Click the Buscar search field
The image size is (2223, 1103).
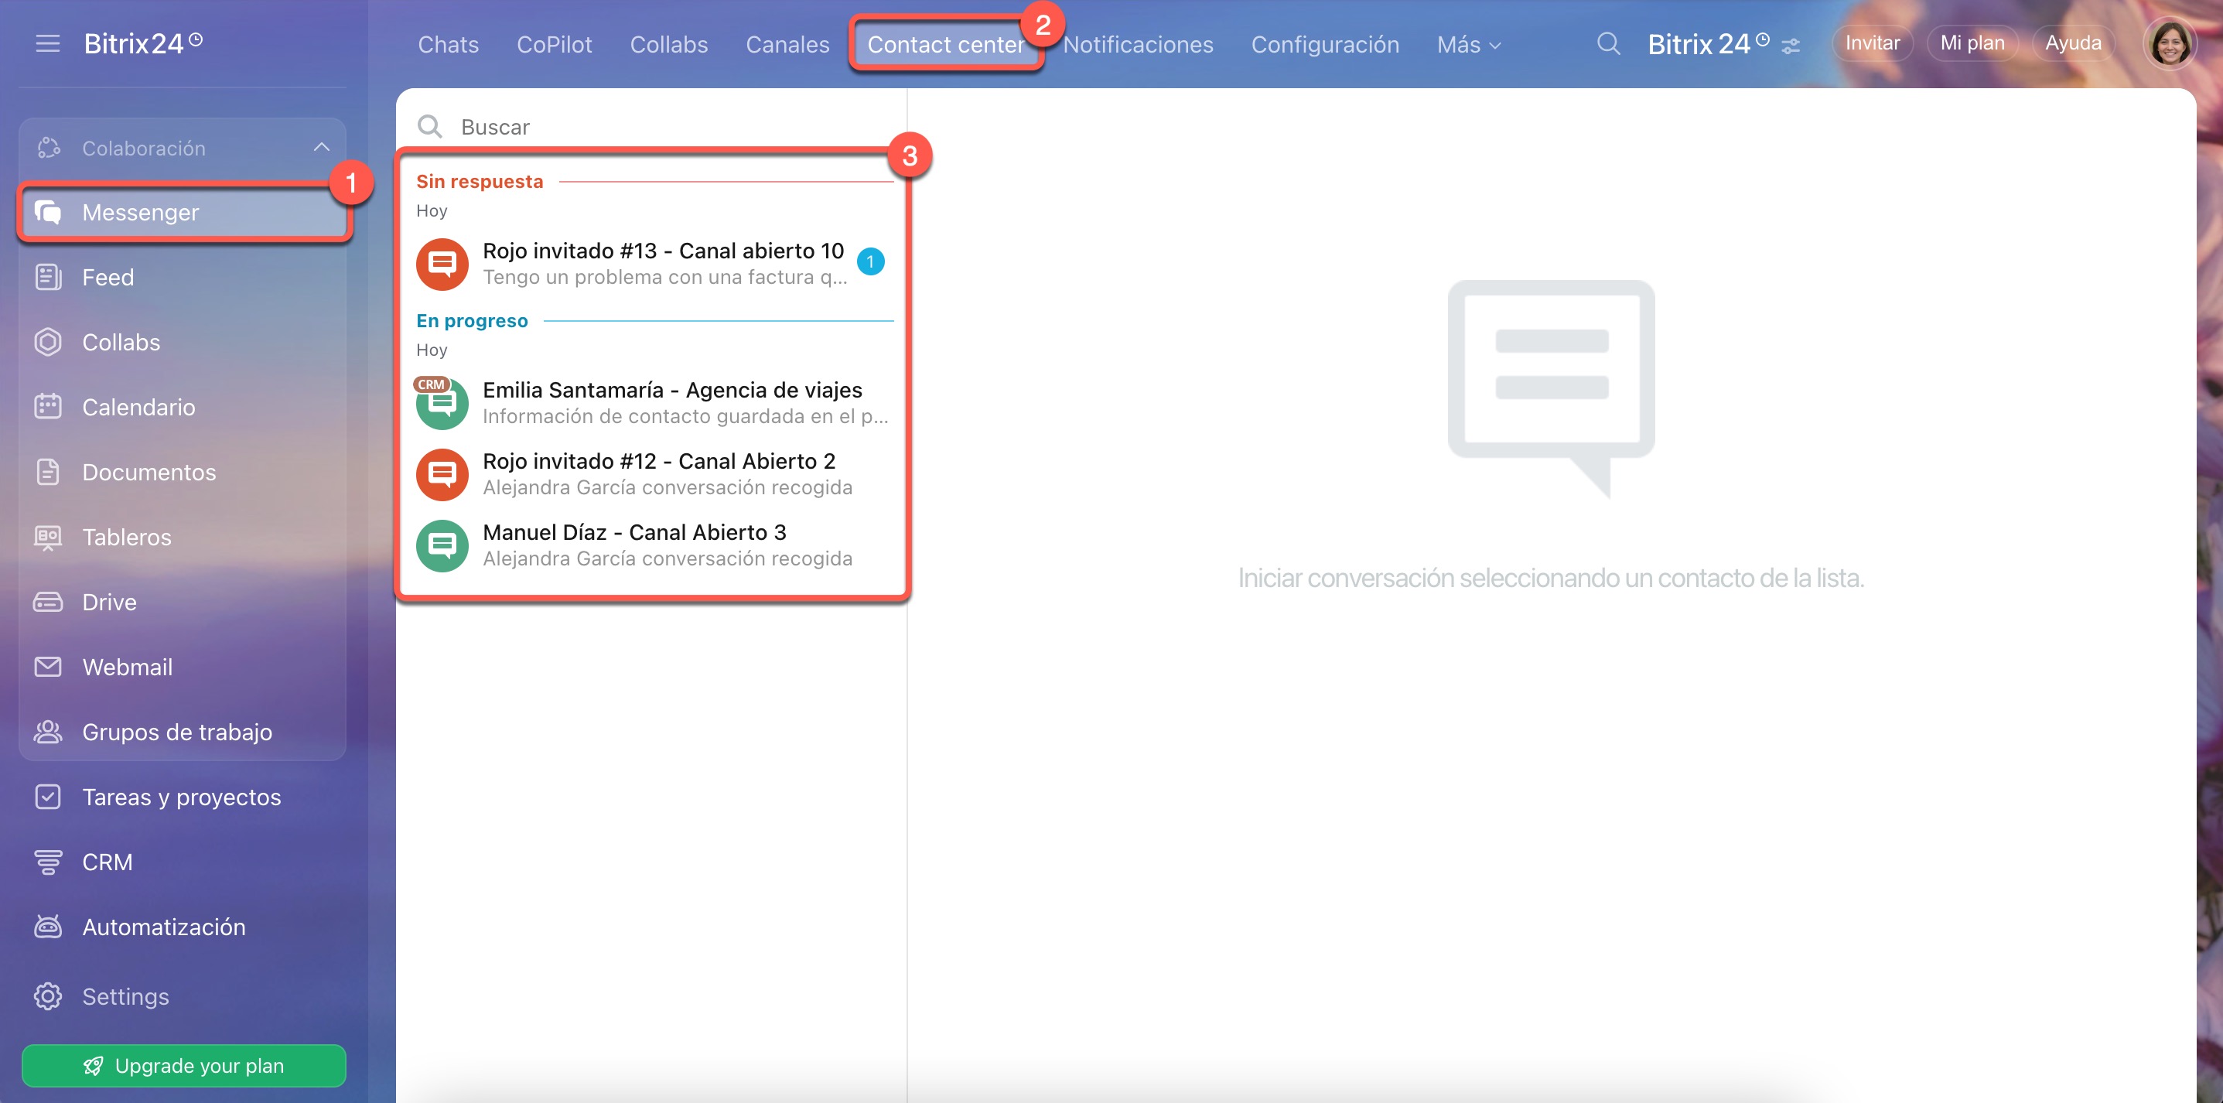651,127
